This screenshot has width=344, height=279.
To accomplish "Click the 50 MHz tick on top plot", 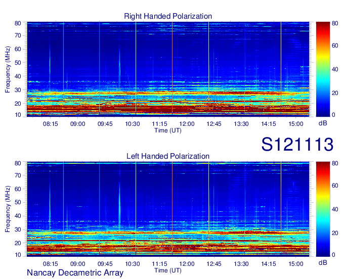I will pos(18,63).
